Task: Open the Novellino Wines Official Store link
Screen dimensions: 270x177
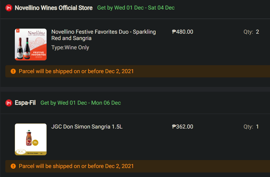Action: pos(54,8)
